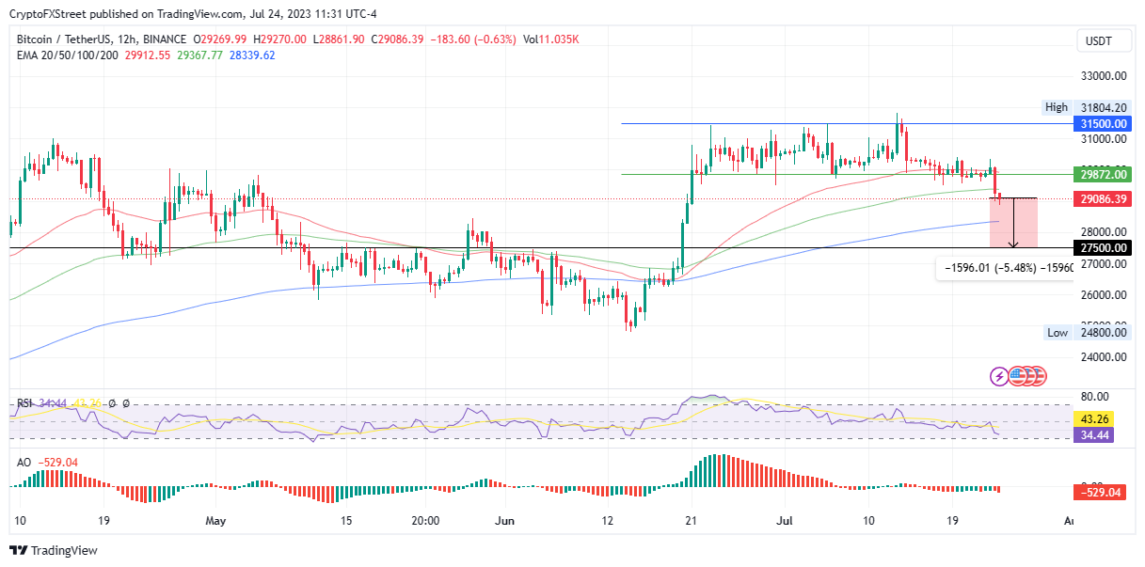Click the TradingView logo icon

18,550
